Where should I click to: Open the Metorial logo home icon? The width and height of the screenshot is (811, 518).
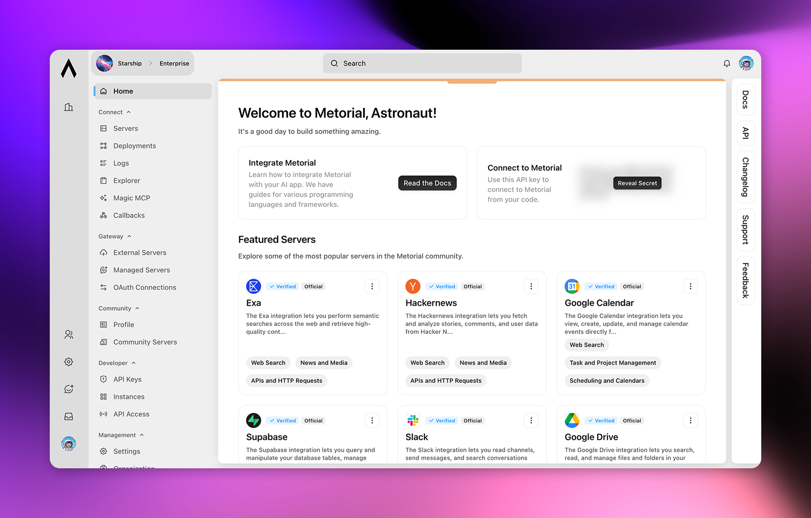69,69
